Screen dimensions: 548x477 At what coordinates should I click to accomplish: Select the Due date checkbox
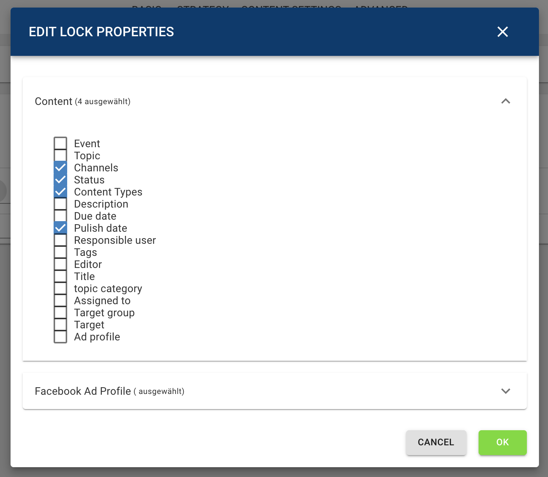coord(60,216)
